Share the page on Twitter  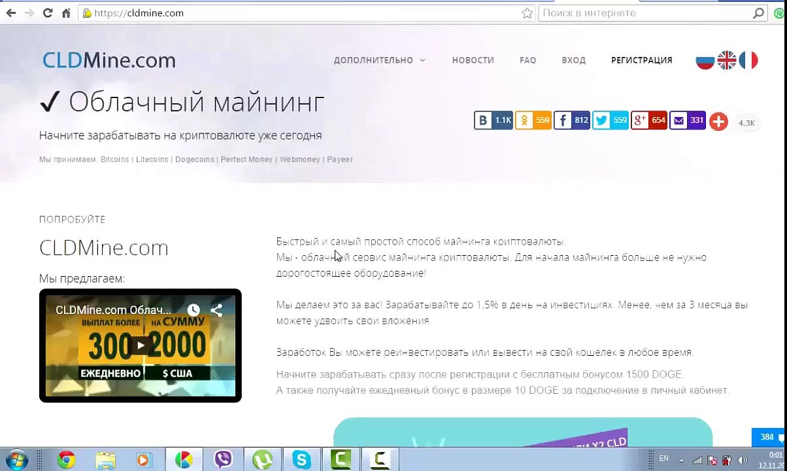click(x=611, y=120)
